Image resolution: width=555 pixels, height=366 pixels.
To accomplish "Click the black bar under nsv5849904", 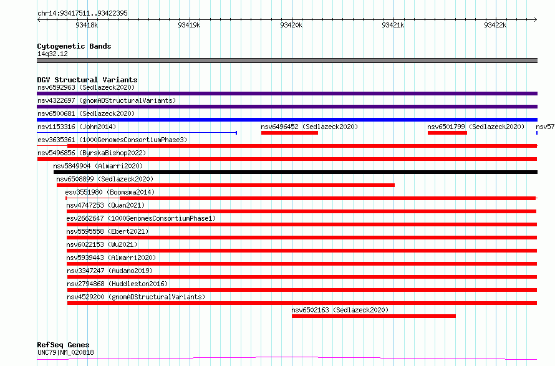I will point(296,172).
